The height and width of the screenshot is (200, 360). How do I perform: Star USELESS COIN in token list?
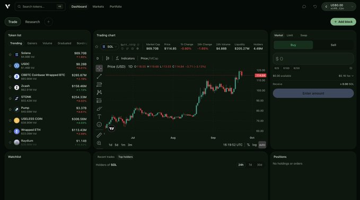pos(10,121)
